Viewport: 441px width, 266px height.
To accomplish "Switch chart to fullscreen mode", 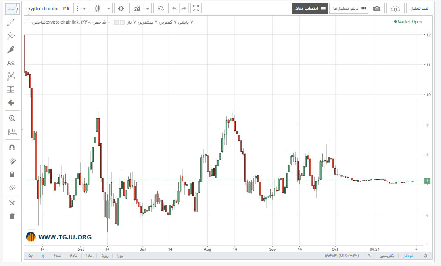I will pyautogui.click(x=196, y=8).
